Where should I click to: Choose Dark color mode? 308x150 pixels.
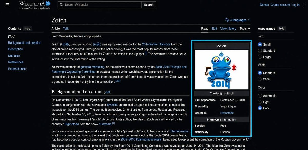pyautogui.click(x=260, y=108)
